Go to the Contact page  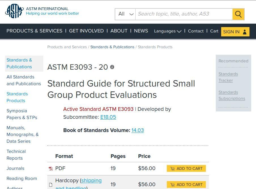point(196,31)
